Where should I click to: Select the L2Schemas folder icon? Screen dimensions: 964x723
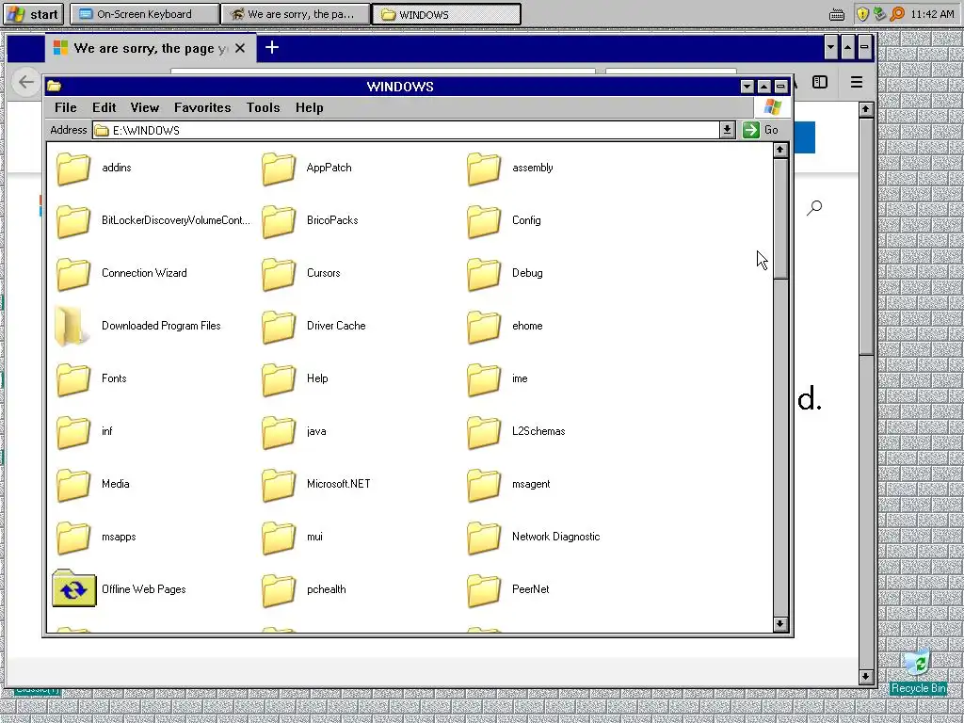(484, 432)
